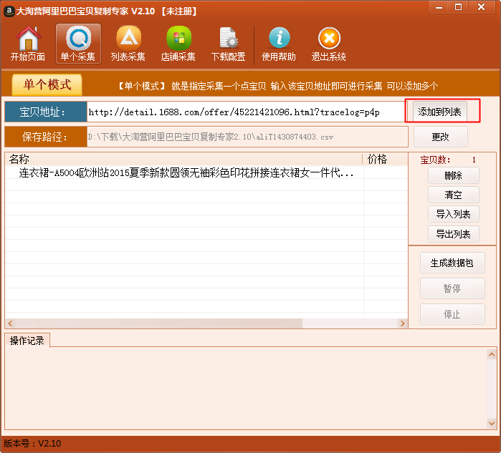The image size is (501, 453).
Task: Click the 生成数据包 button
Action: pos(452,263)
